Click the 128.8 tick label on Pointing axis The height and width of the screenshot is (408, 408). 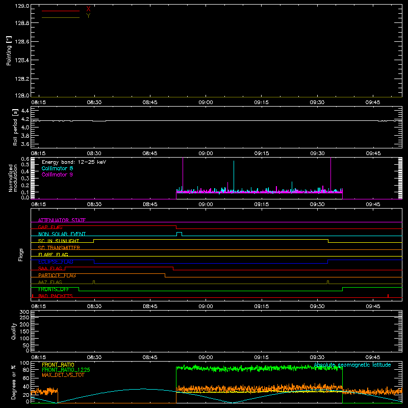(x=22, y=23)
